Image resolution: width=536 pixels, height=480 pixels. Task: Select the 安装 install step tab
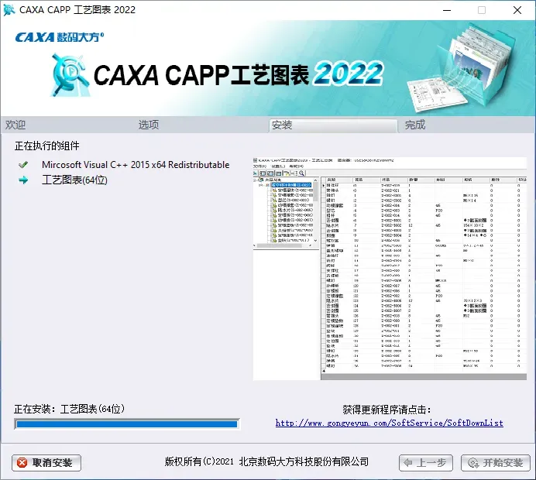(x=333, y=125)
